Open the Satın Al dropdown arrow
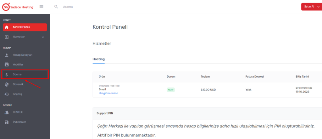322x139 pixels. click(319, 7)
